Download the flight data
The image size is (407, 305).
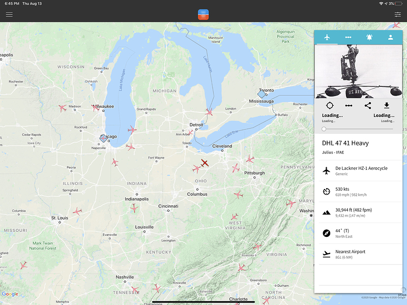[x=387, y=105]
